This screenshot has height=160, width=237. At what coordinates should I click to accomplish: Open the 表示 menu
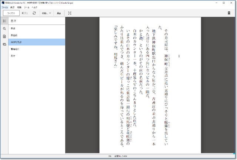13,7
